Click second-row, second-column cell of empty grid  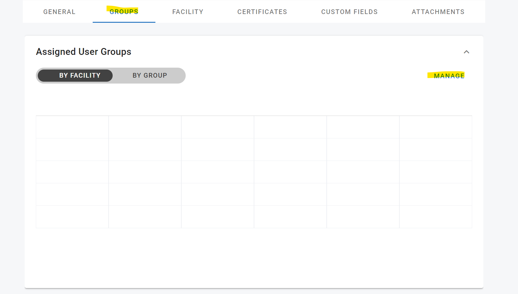[x=145, y=150]
